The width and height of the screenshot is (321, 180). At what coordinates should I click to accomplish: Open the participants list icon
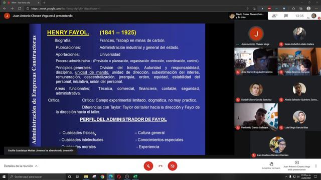click(x=275, y=16)
